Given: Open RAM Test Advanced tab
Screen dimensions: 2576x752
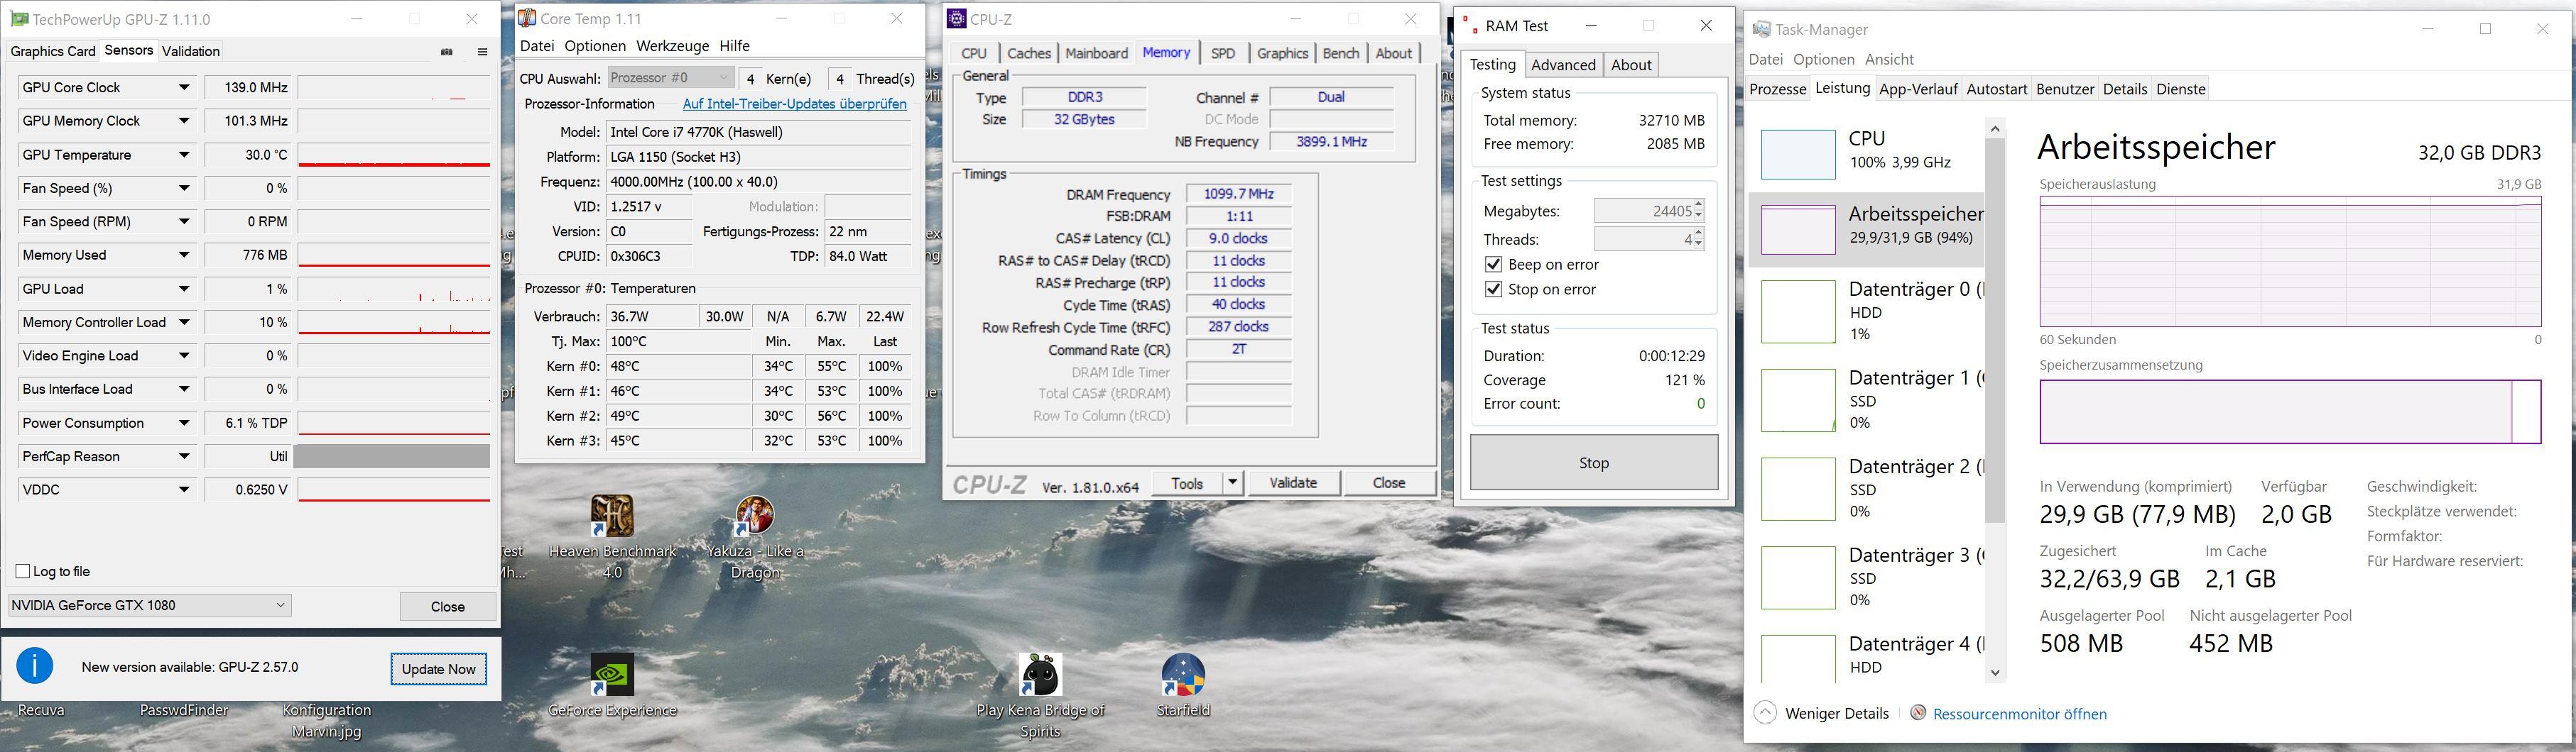Looking at the screenshot, I should click(1563, 65).
